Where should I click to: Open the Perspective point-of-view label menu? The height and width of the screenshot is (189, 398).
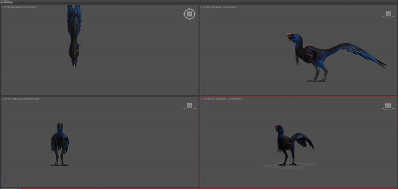click(209, 99)
